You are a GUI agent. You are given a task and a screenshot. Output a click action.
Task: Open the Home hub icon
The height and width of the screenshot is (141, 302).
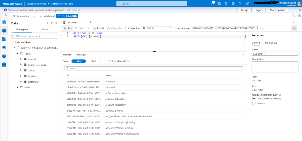click(4, 22)
